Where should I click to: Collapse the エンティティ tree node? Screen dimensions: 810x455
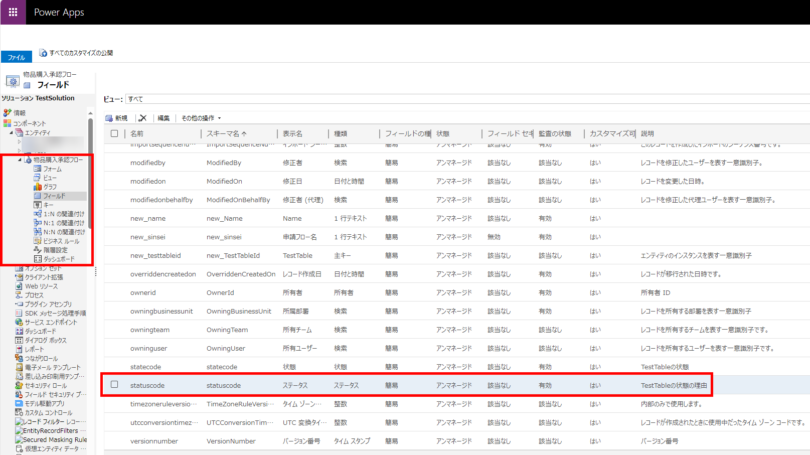11,133
